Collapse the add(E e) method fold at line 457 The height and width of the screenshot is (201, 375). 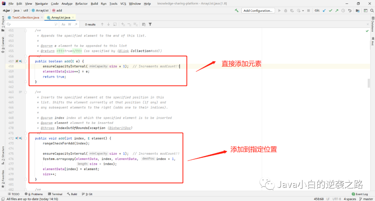point(25,61)
